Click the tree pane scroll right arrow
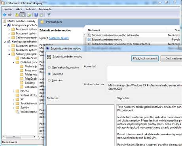The image size is (182, 146). (x=35, y=136)
